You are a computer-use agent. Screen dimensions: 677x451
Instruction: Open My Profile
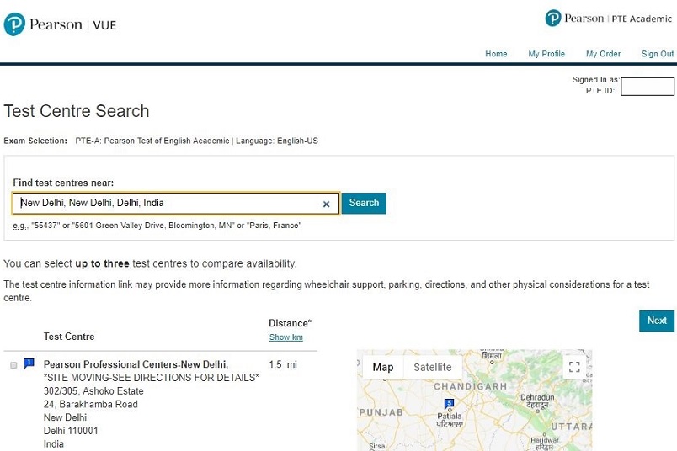click(546, 54)
